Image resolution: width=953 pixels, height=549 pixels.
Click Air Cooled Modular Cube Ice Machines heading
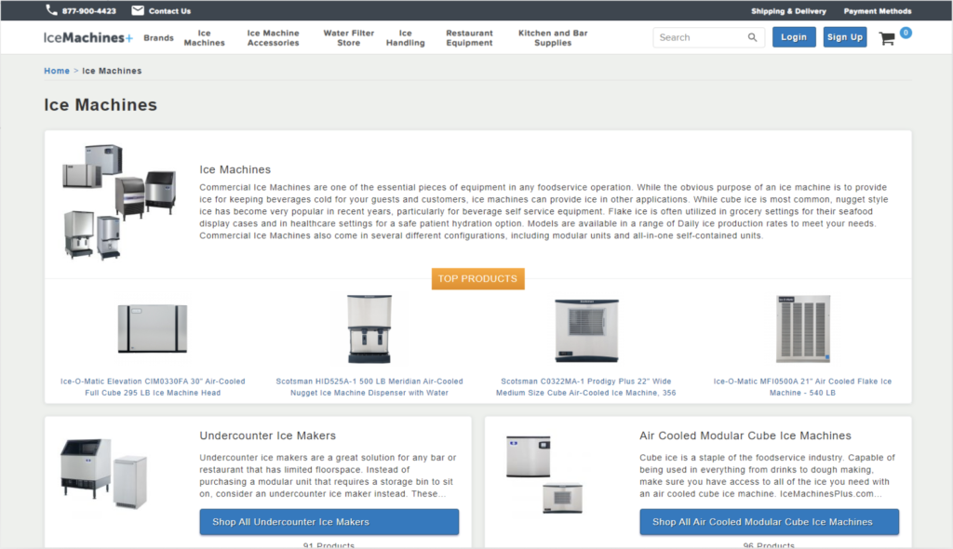pyautogui.click(x=745, y=435)
